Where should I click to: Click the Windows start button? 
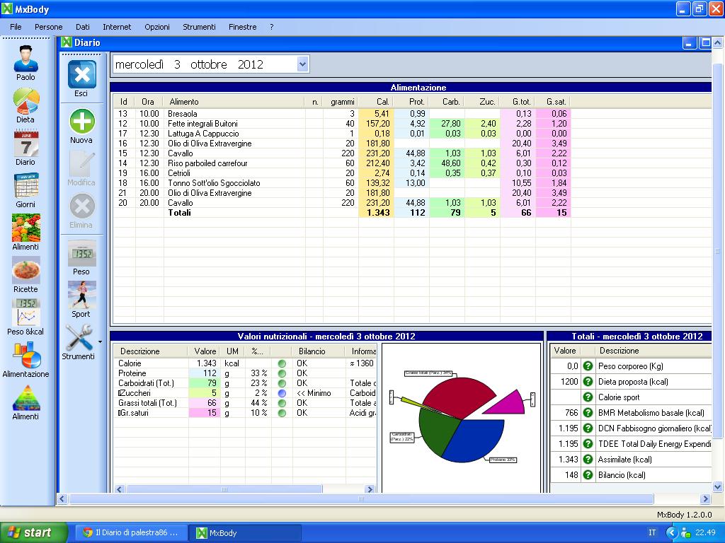[34, 532]
